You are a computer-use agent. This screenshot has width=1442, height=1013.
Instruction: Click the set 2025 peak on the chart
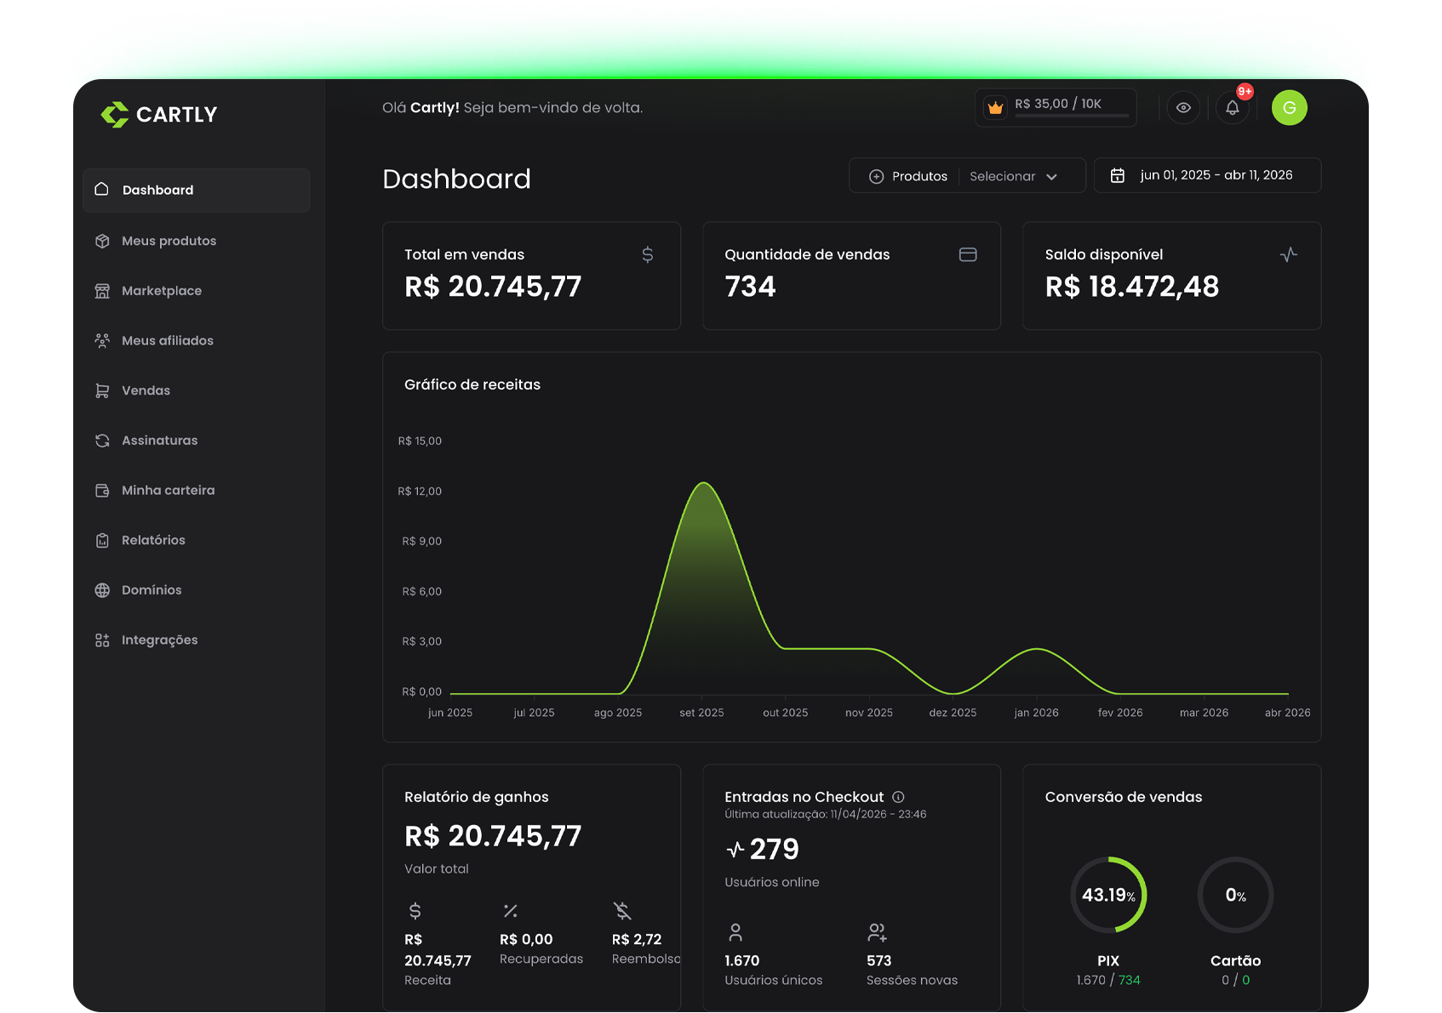pos(704,484)
